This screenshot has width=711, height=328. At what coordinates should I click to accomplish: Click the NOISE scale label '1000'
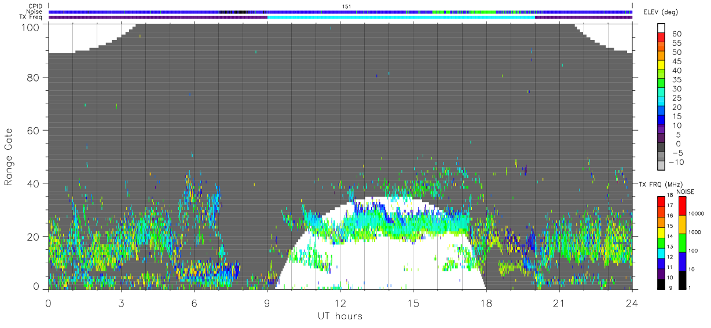coord(695,232)
